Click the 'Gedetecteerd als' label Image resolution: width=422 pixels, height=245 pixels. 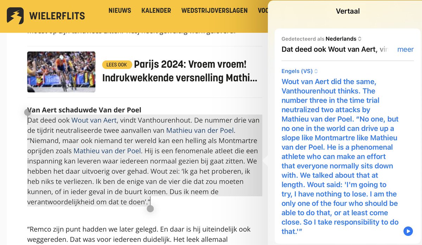[x=303, y=39]
